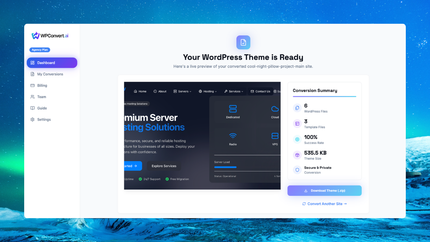The height and width of the screenshot is (242, 430).
Task: Download Theme (.zip) button
Action: point(325,191)
